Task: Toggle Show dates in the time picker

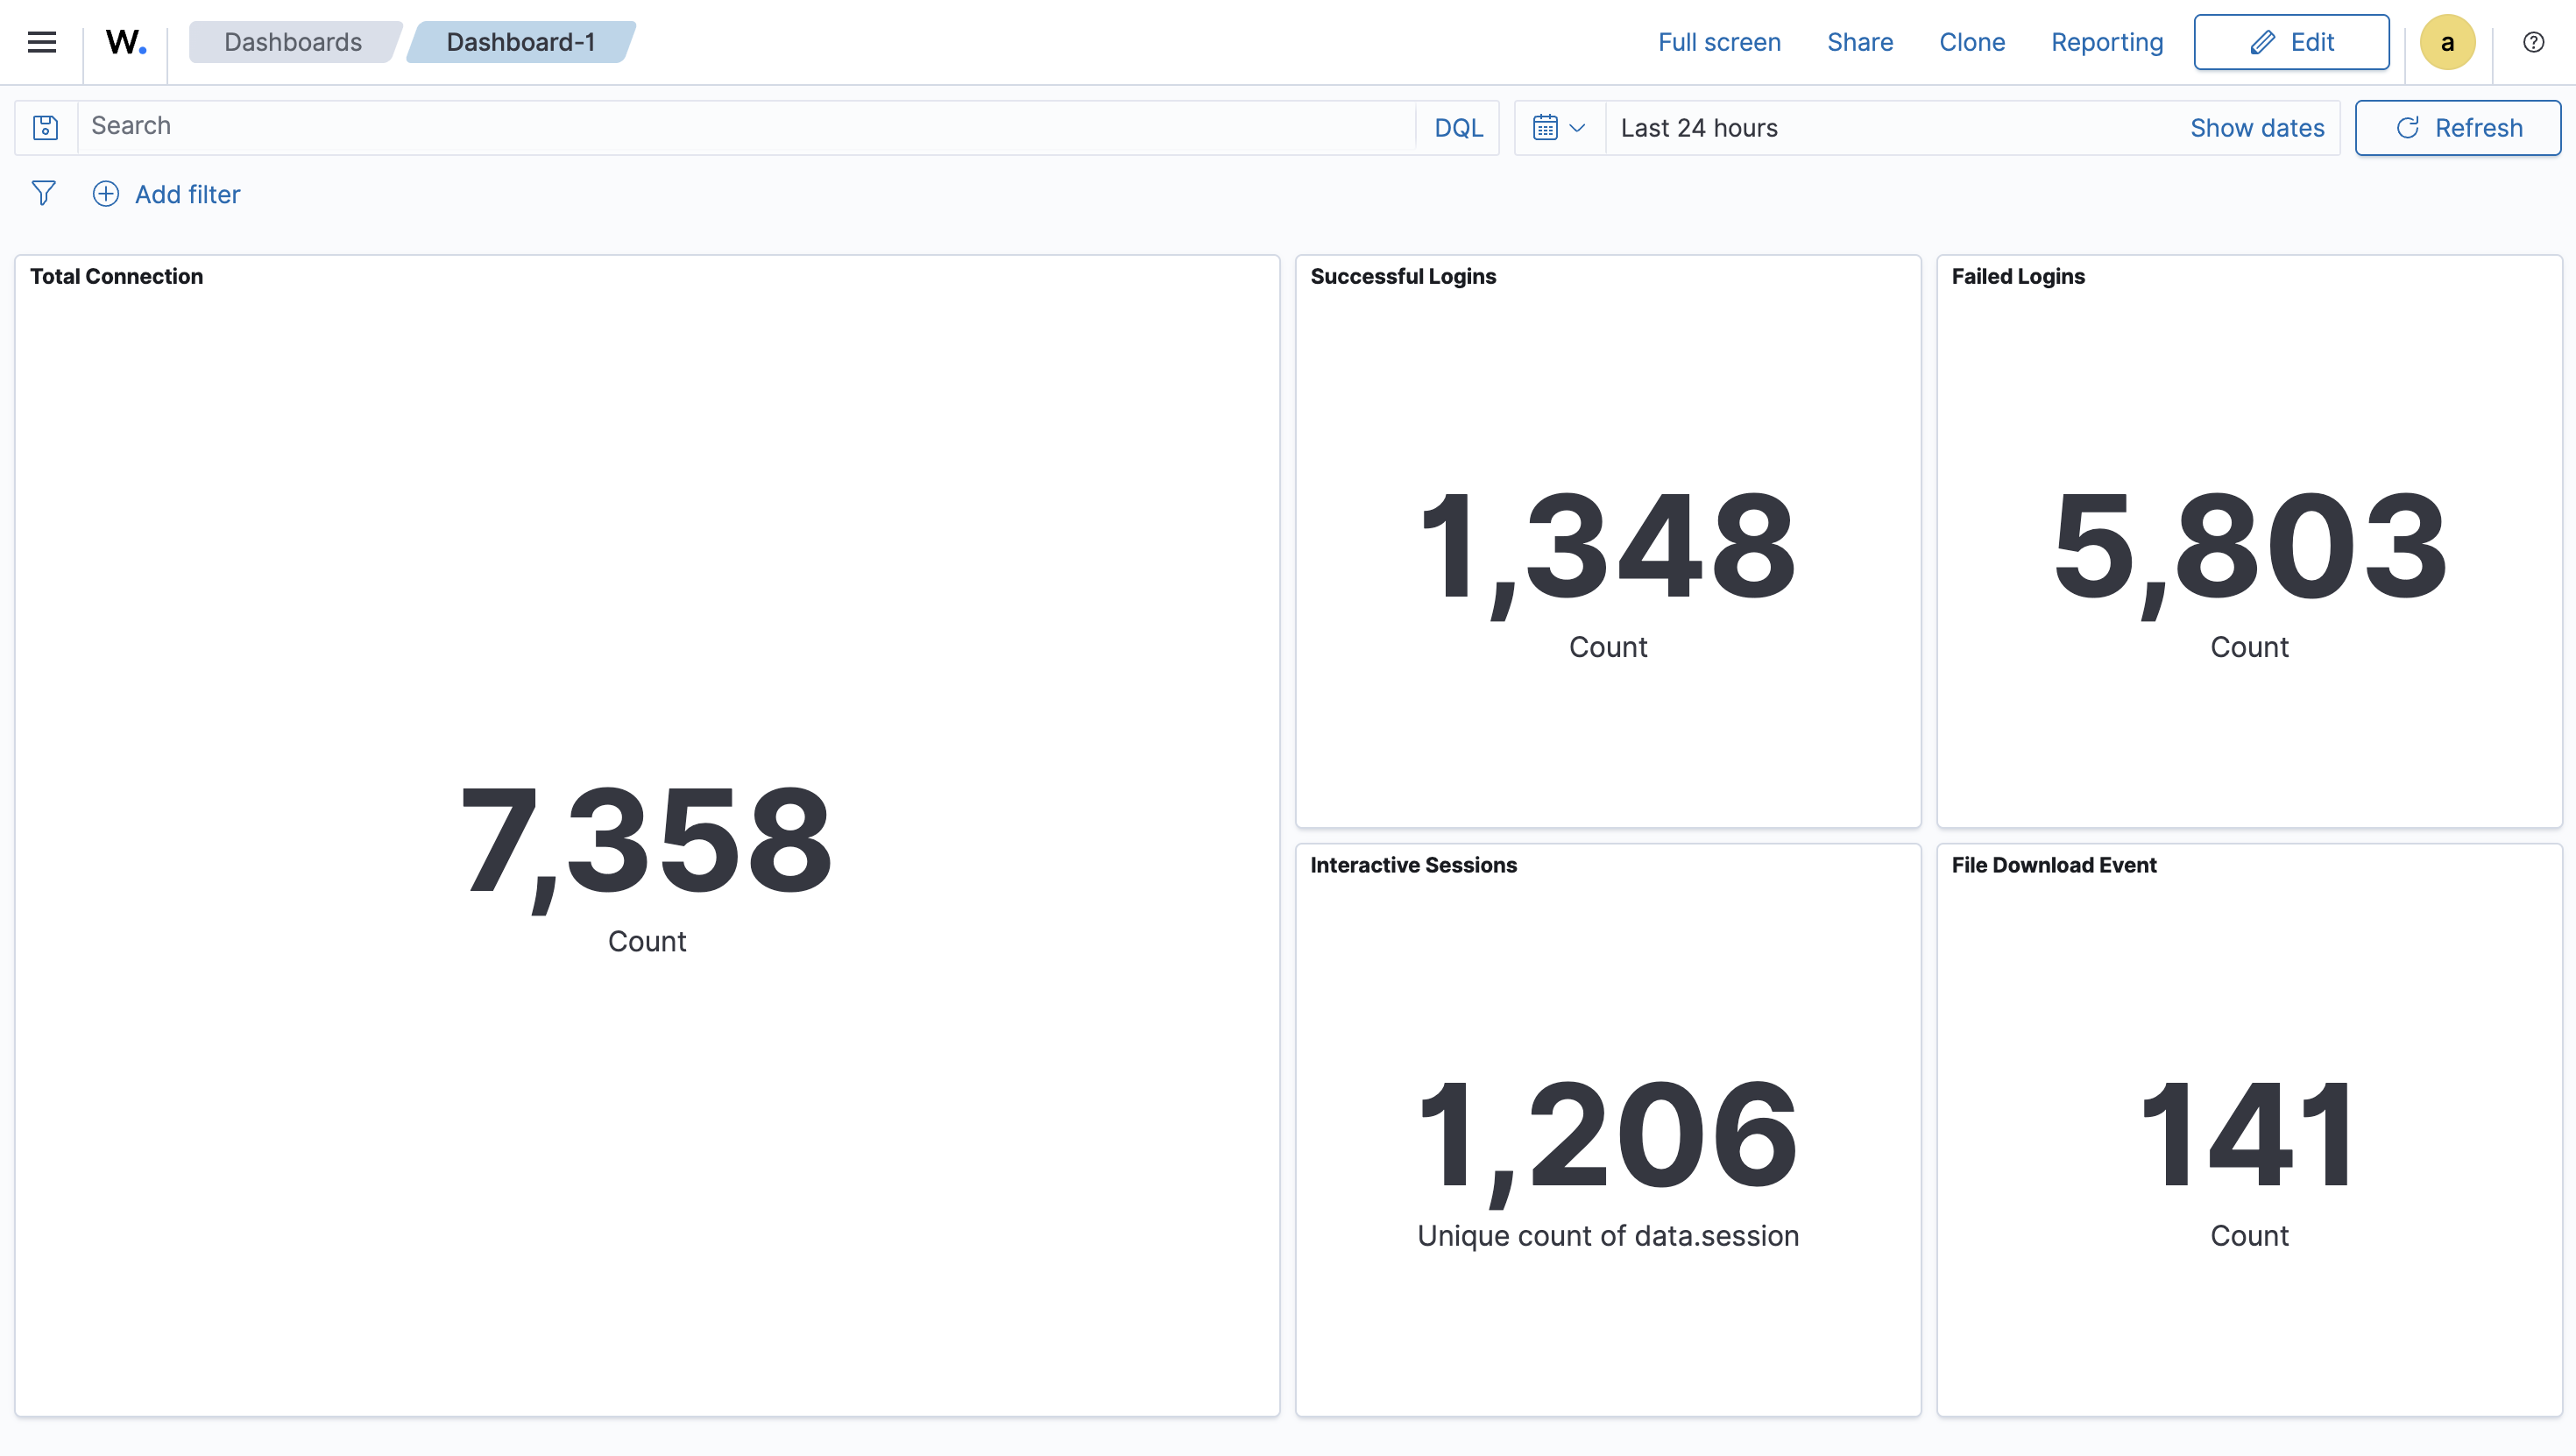Action: pos(2257,127)
